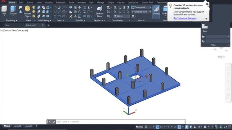Image resolution: width=232 pixels, height=130 pixels.
Task: Expand the Draw panel
Action: [60, 21]
